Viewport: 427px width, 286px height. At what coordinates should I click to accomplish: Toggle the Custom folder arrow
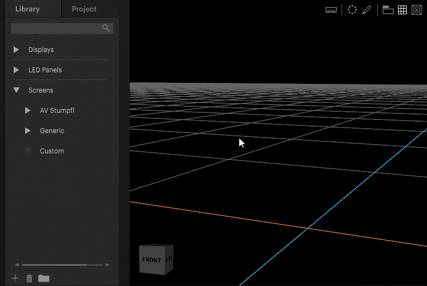coord(28,151)
